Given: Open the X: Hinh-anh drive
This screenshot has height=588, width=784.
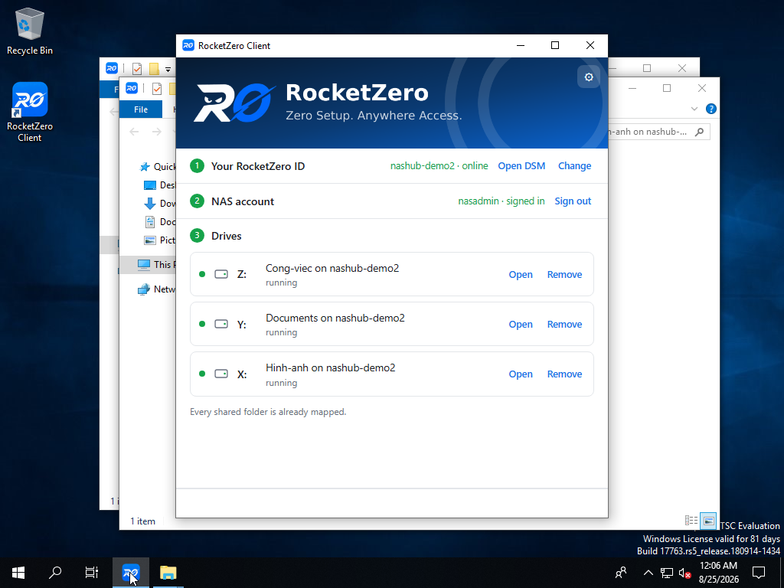Looking at the screenshot, I should click(521, 374).
